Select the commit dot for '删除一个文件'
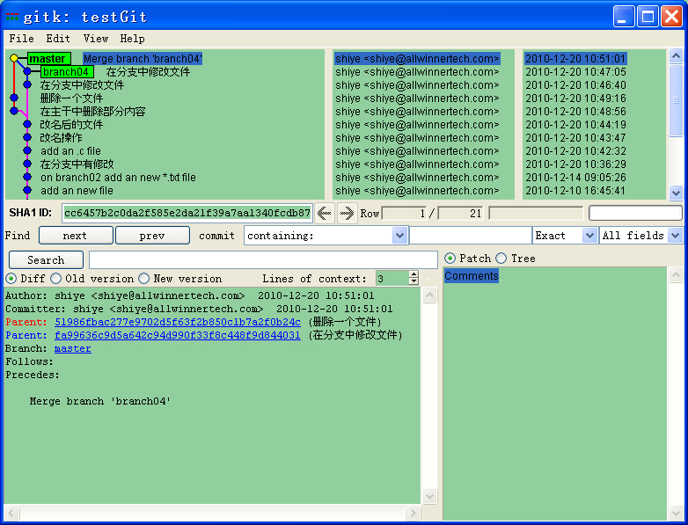Screen dimensions: 688x525 coord(14,98)
